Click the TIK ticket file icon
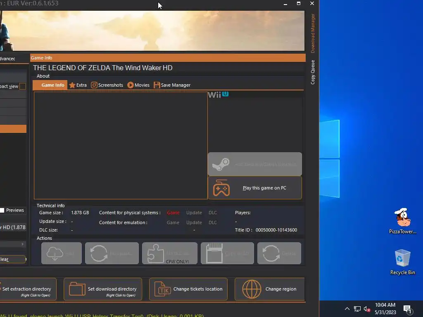Viewport: 423px width, 317px height. click(x=162, y=289)
